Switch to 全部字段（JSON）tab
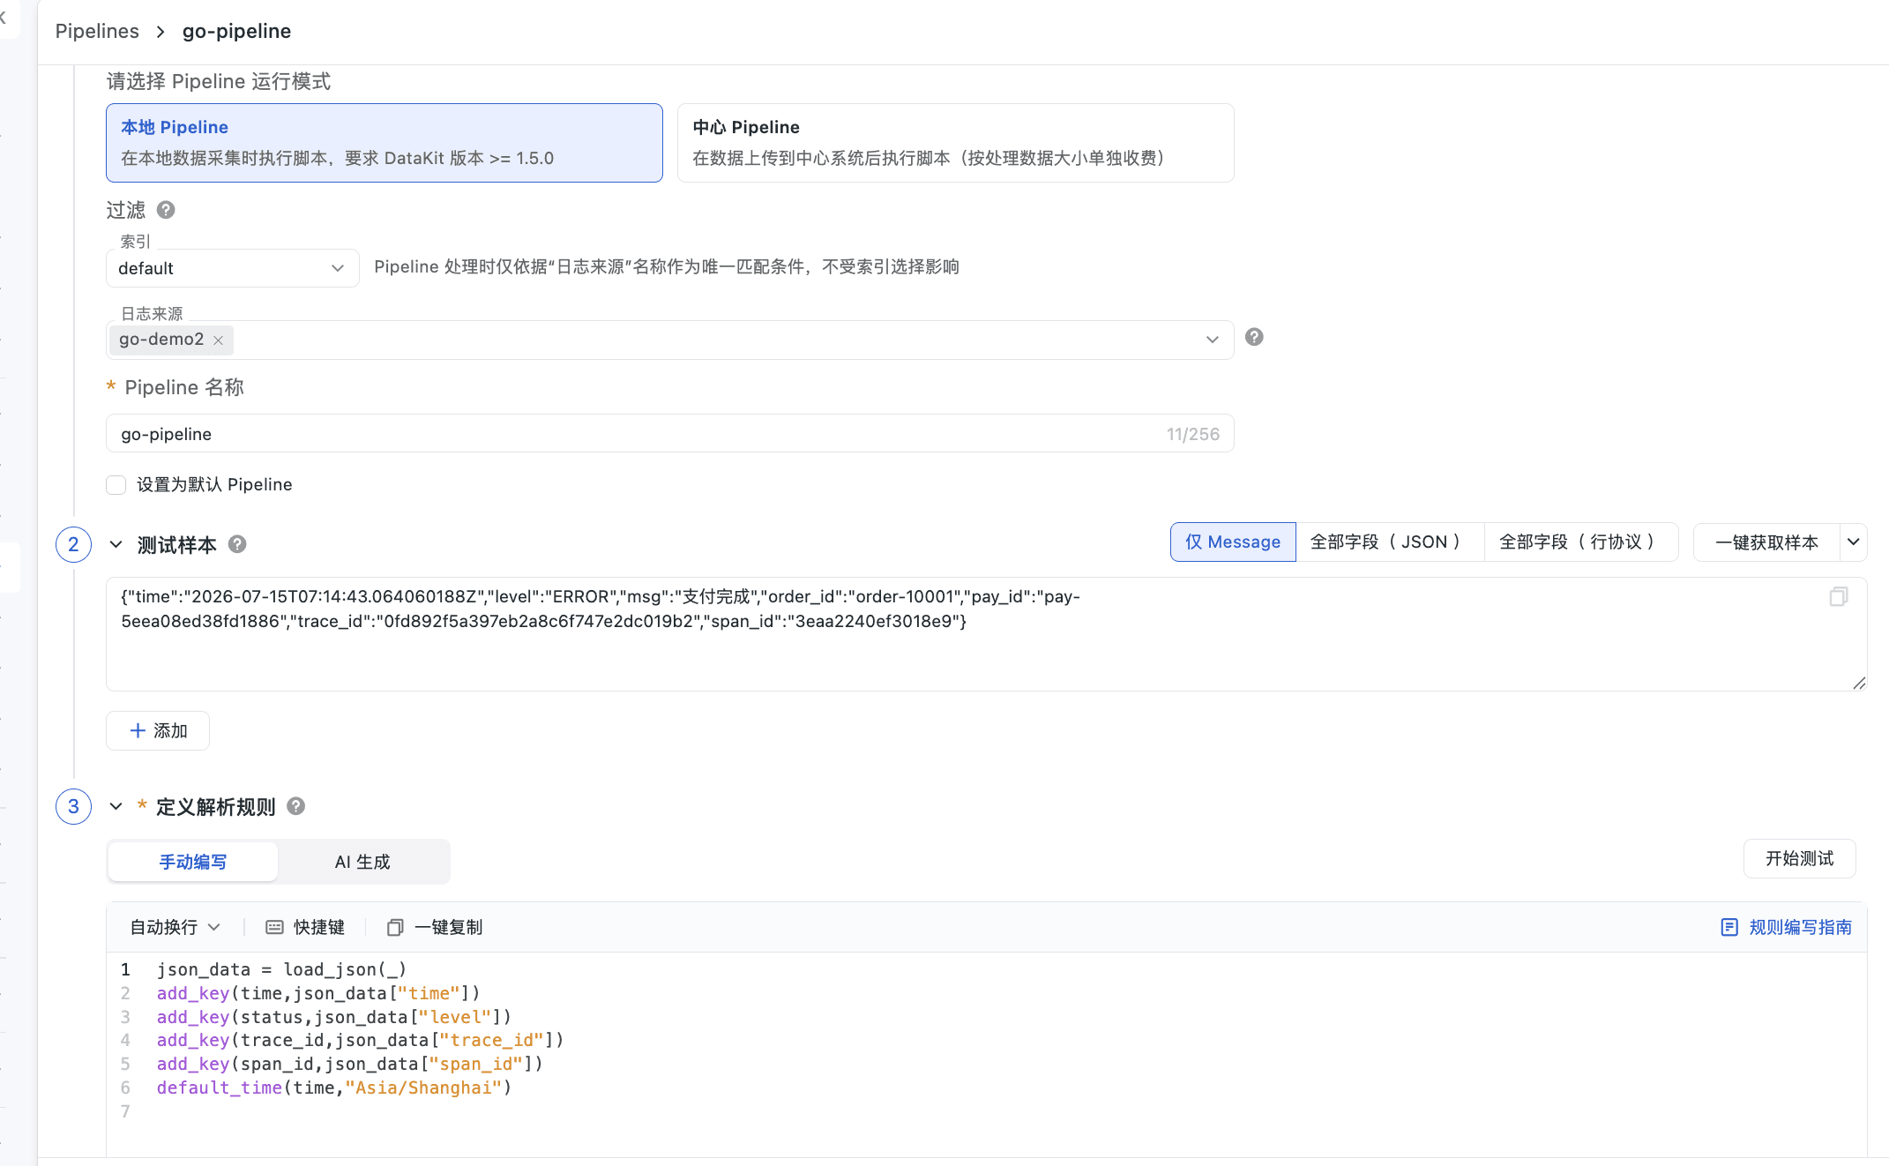The height and width of the screenshot is (1166, 1889). [1390, 542]
